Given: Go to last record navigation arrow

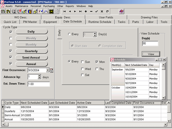Looking at the screenshot, I should click(81, 11).
